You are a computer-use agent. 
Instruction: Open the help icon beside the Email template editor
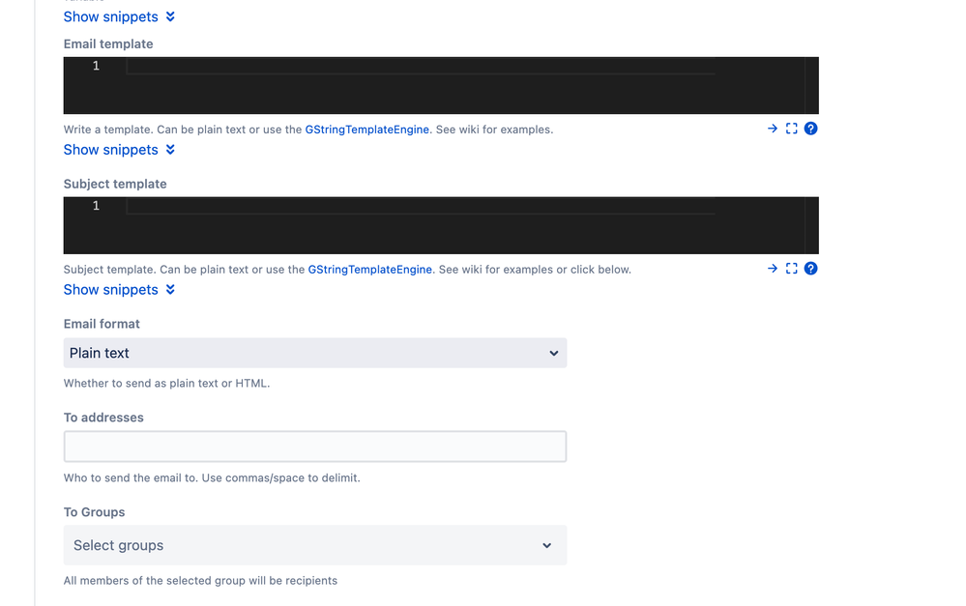(810, 128)
